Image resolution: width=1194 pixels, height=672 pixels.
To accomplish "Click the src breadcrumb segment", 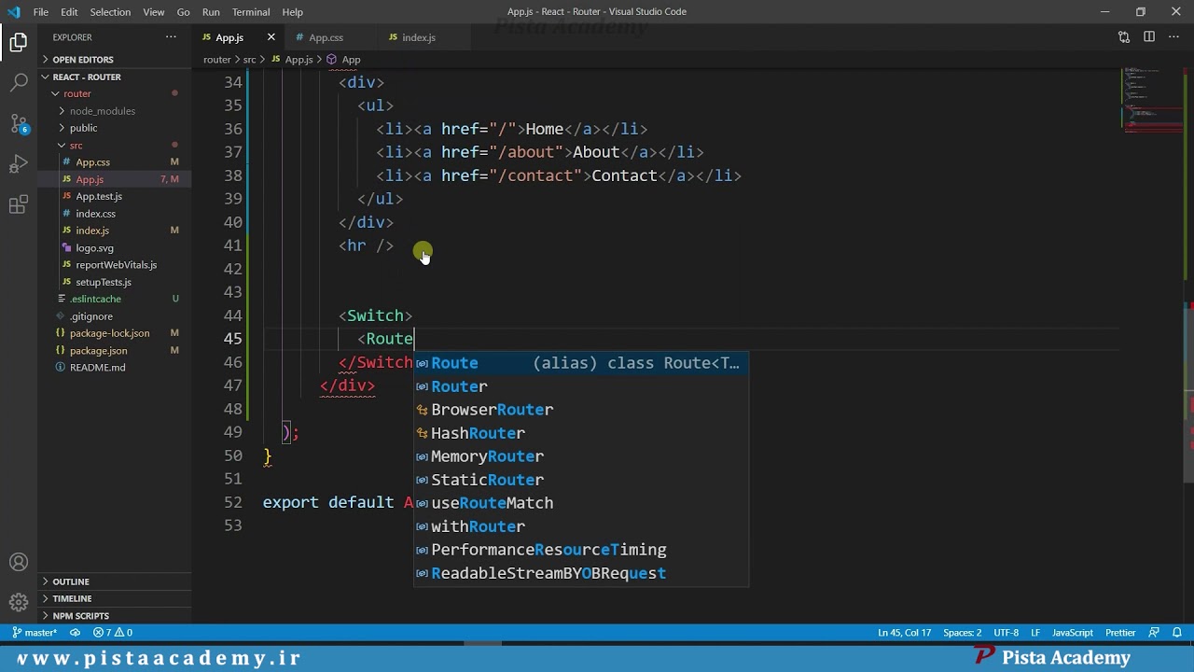I will coord(249,60).
